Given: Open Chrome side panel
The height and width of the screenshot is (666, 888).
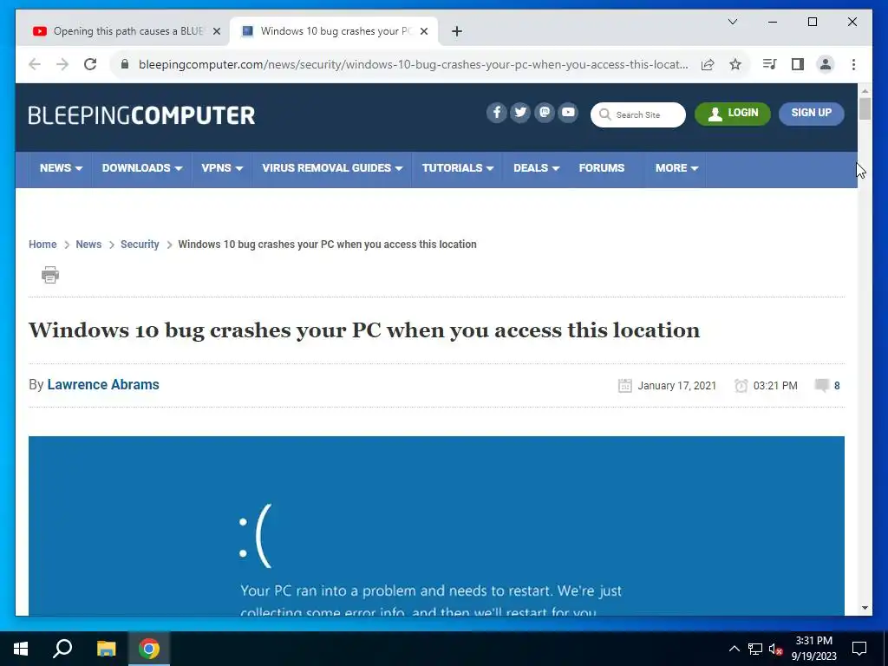Looking at the screenshot, I should tap(798, 64).
